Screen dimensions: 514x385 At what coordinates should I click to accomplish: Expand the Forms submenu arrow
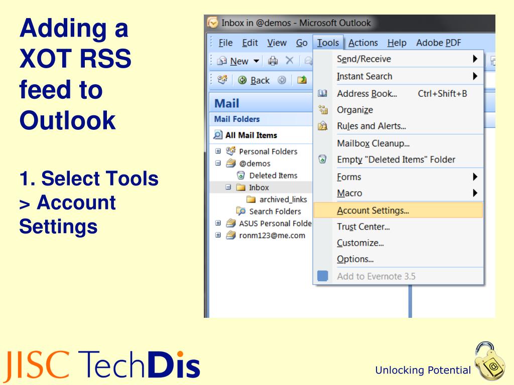[x=475, y=177]
